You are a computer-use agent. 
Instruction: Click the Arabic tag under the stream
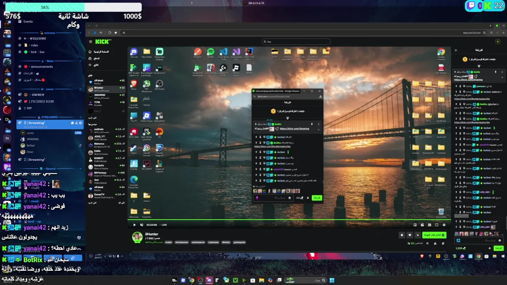(169, 242)
